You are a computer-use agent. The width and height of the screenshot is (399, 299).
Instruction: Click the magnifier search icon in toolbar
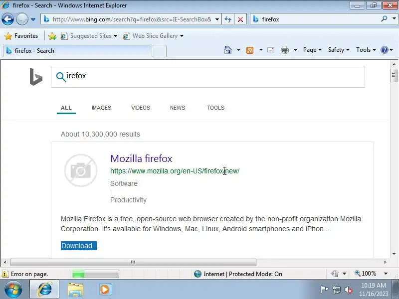pos(384,19)
